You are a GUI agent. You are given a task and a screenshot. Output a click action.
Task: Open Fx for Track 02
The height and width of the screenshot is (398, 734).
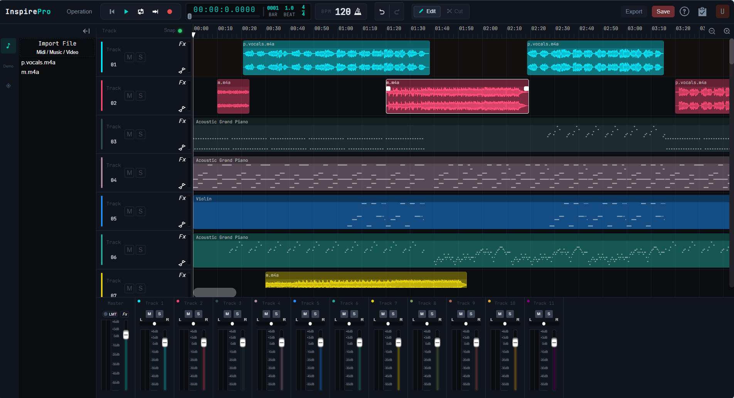pos(182,82)
